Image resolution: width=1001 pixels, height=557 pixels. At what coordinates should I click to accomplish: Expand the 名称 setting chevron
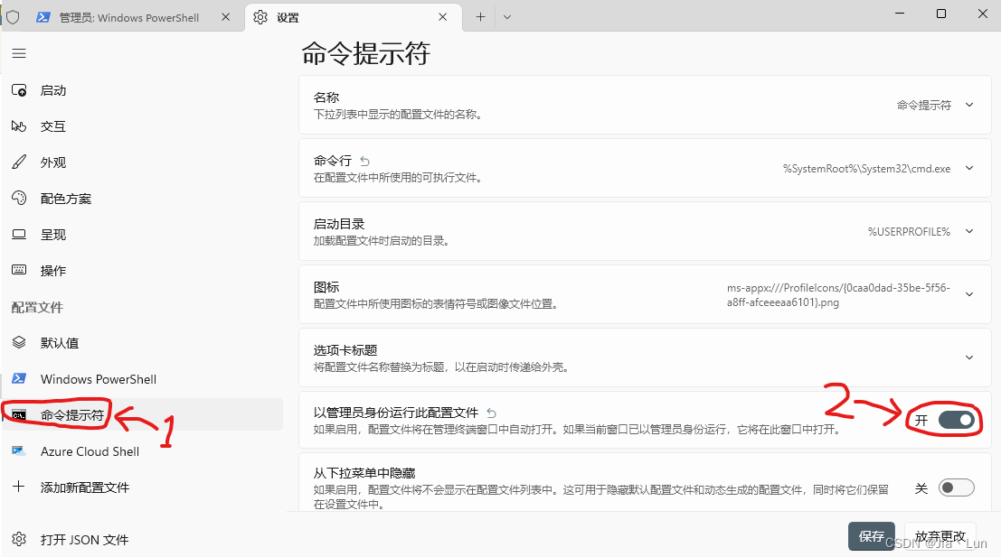coord(969,105)
